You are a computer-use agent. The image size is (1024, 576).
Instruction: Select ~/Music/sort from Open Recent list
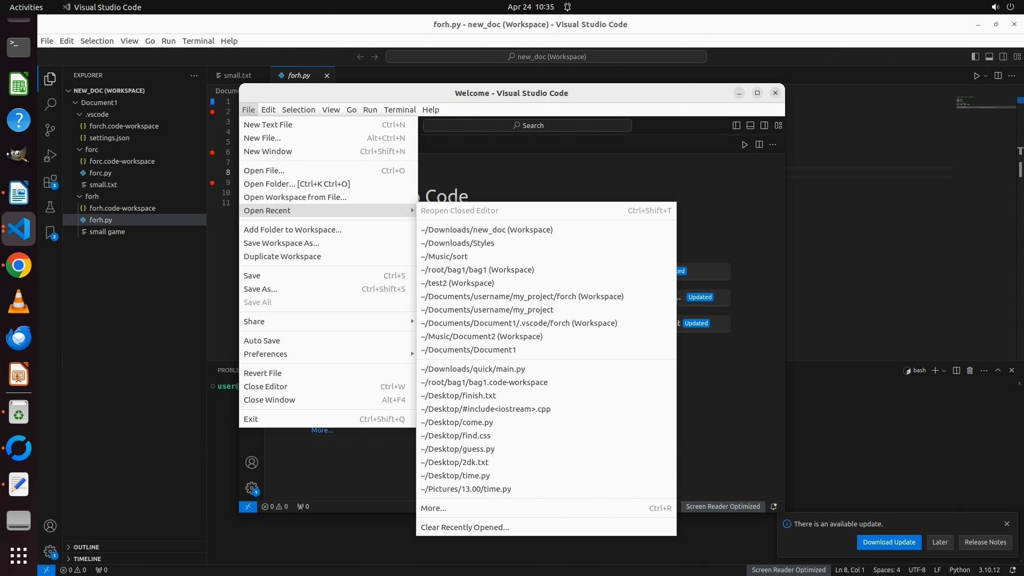click(444, 257)
